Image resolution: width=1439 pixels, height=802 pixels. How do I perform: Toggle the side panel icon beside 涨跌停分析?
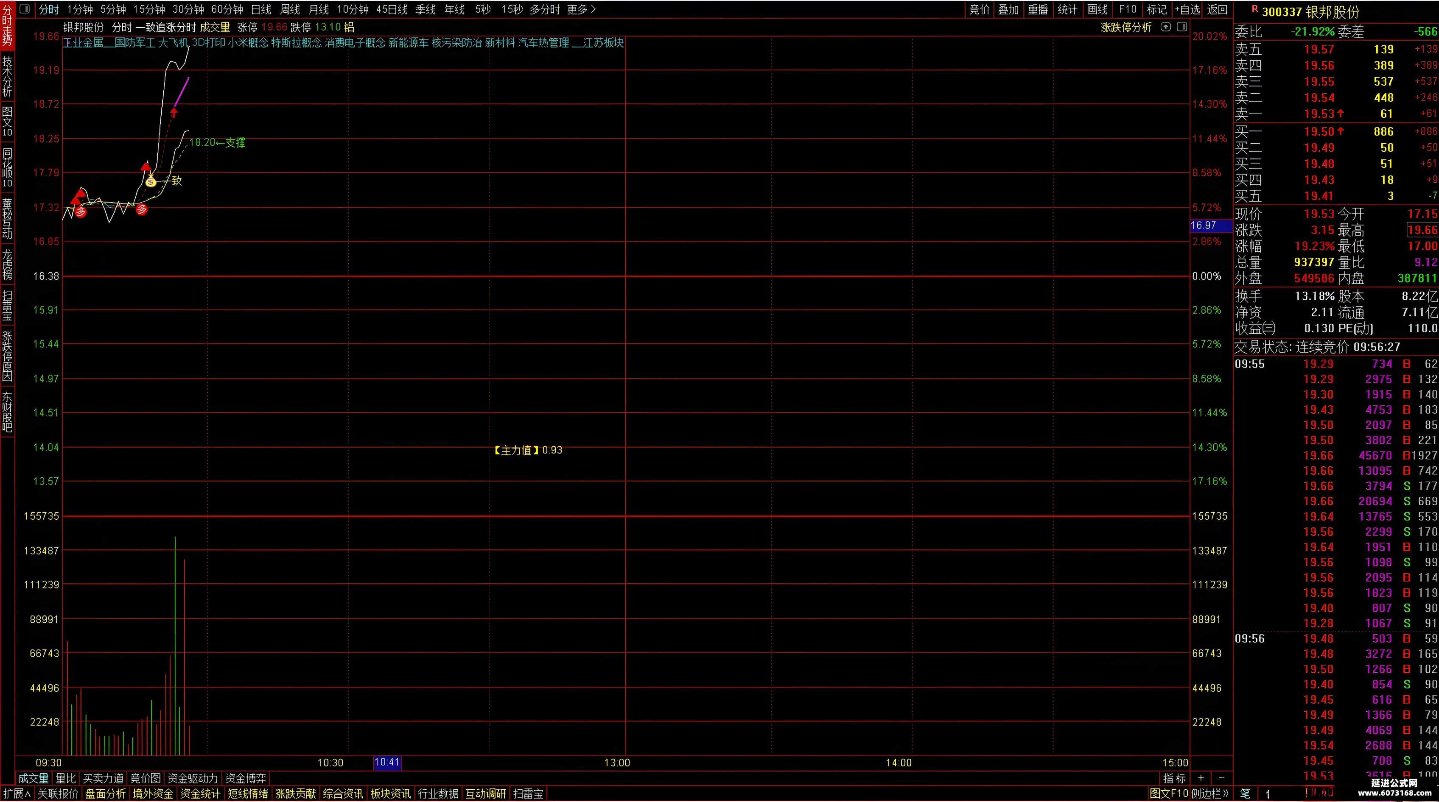1181,27
